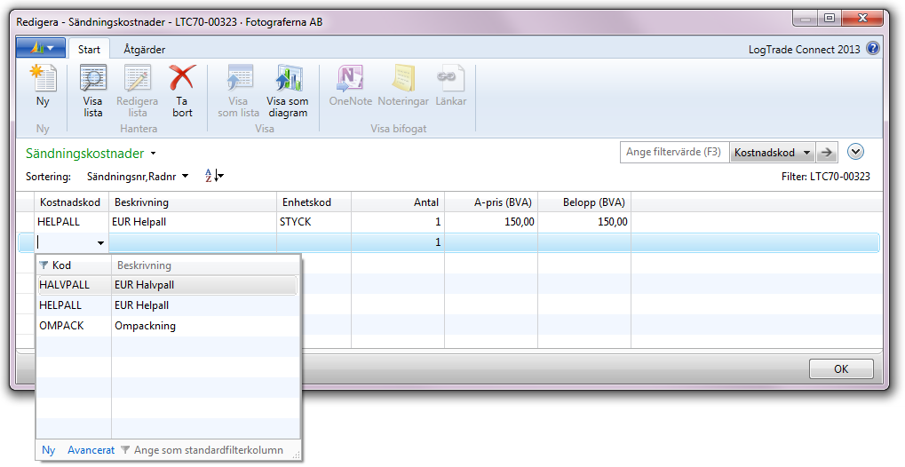Open the Kostnadskod cell dropdown arrow
The height and width of the screenshot is (467, 905).
100,243
